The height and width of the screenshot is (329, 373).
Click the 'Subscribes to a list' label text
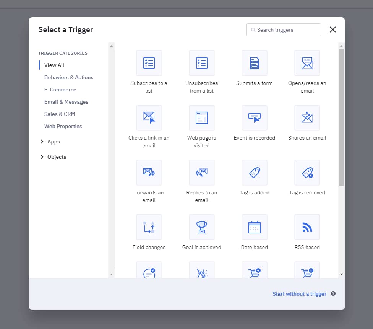(x=149, y=87)
